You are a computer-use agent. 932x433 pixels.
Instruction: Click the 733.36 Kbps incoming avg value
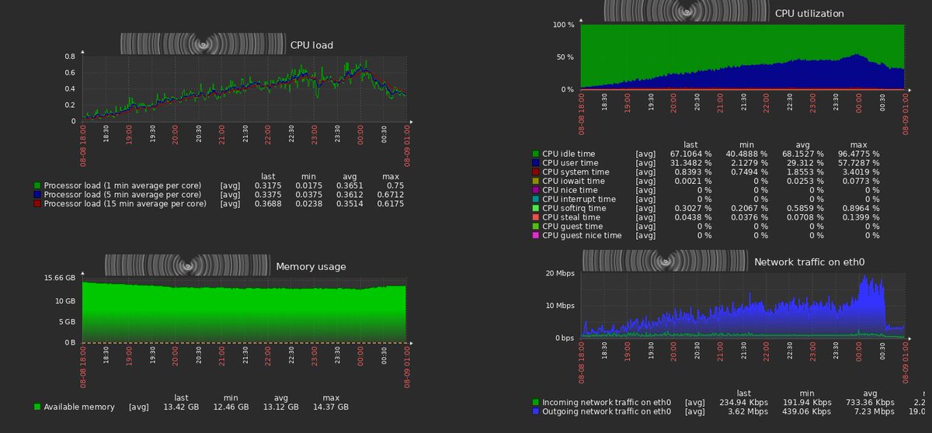click(x=871, y=402)
